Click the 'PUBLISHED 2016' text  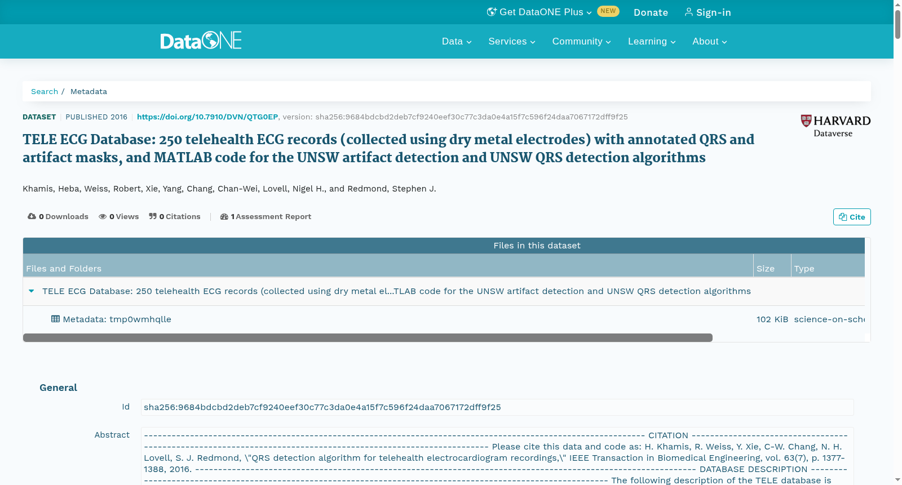tap(96, 117)
